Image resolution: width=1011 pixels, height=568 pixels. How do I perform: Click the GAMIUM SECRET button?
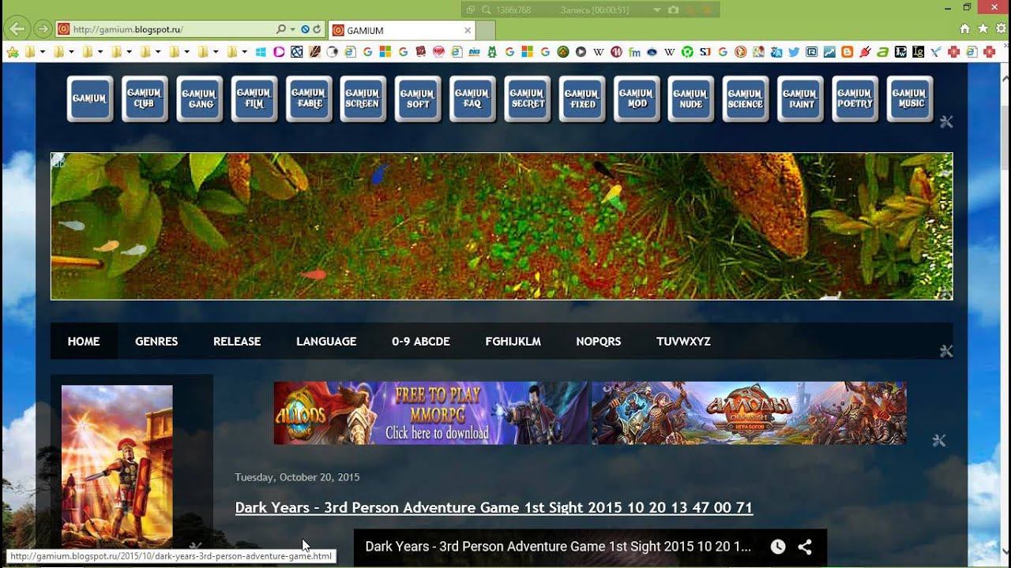[527, 99]
